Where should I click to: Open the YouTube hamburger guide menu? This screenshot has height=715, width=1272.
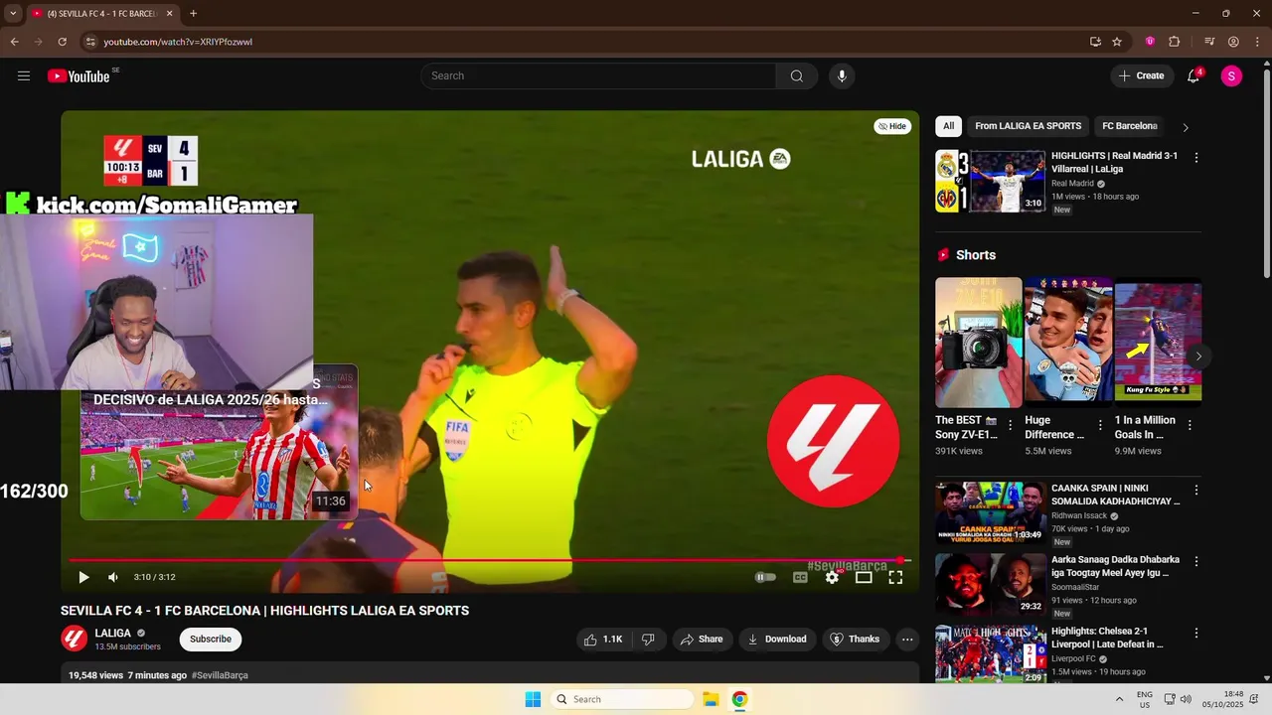(x=24, y=76)
